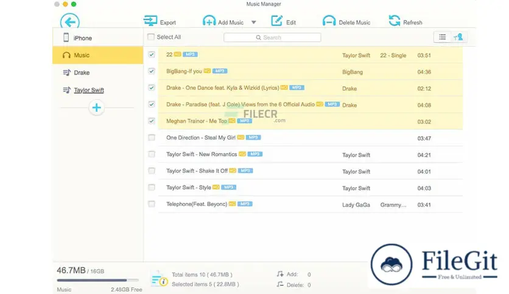Click the Delete Music headphone icon
Screen dimensions: 509x294
tap(329, 21)
